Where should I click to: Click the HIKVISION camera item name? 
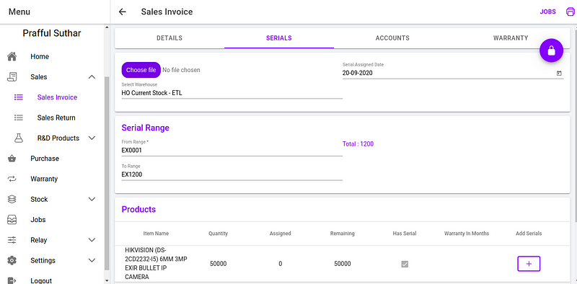(156, 263)
